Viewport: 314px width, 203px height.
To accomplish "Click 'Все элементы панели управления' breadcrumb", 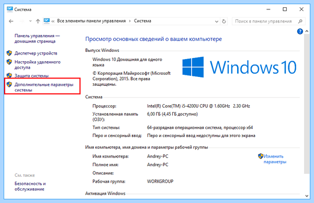I will coord(91,21).
